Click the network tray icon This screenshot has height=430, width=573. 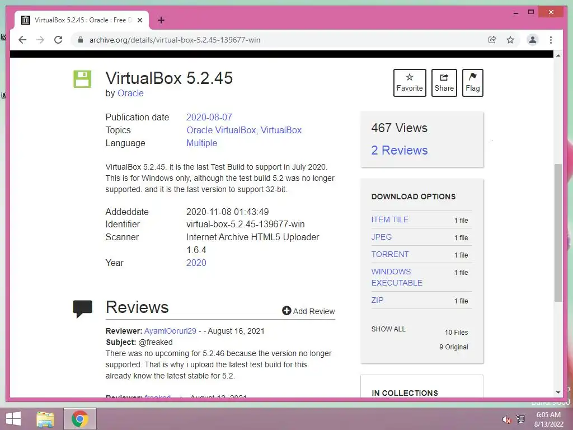tap(520, 419)
